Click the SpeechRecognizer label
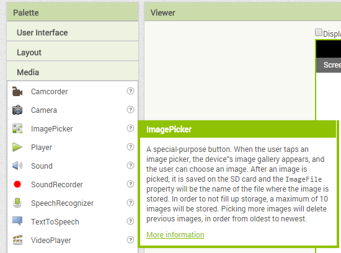The image size is (341, 253). (62, 203)
